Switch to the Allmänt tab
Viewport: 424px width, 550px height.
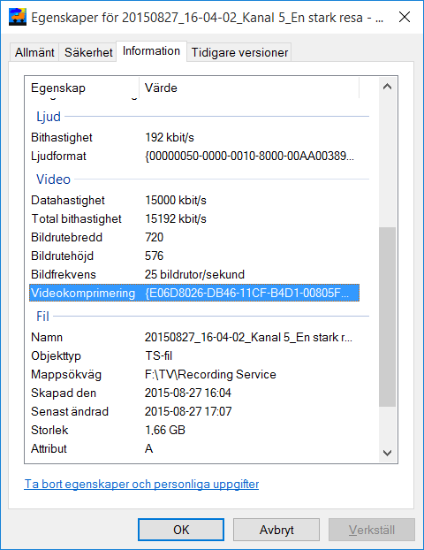tap(34, 53)
